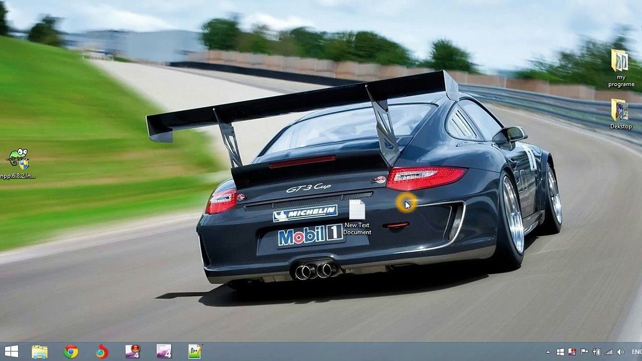Click the ENG language indicator
This screenshot has height=361, width=642.
636,352
